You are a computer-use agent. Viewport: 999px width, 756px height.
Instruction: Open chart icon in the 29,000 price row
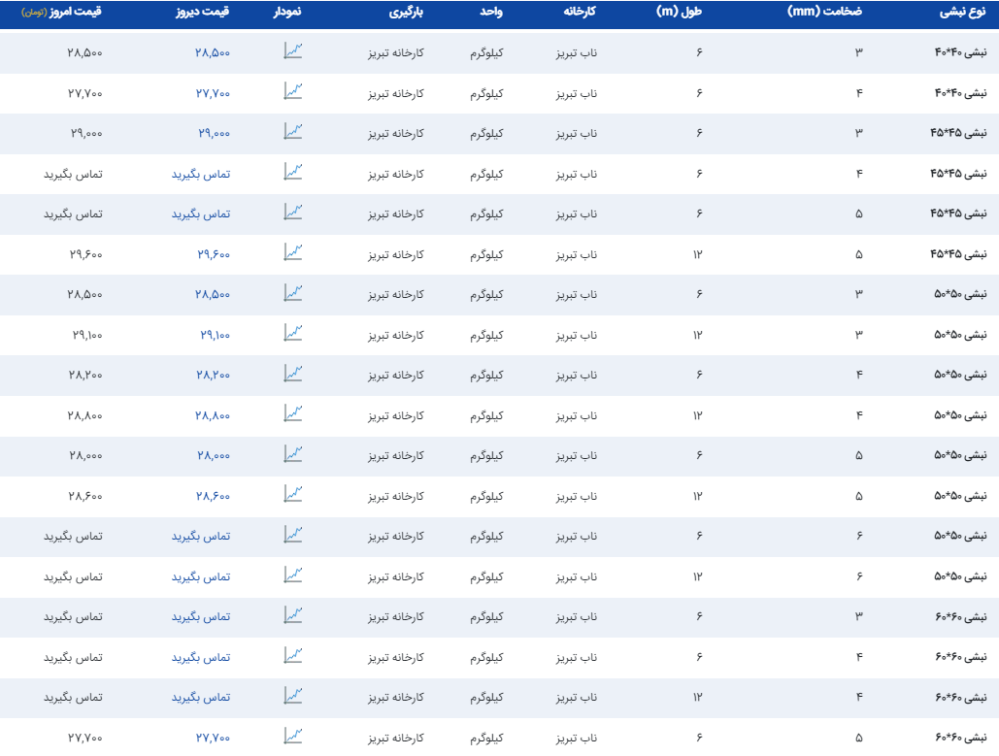coord(292,132)
